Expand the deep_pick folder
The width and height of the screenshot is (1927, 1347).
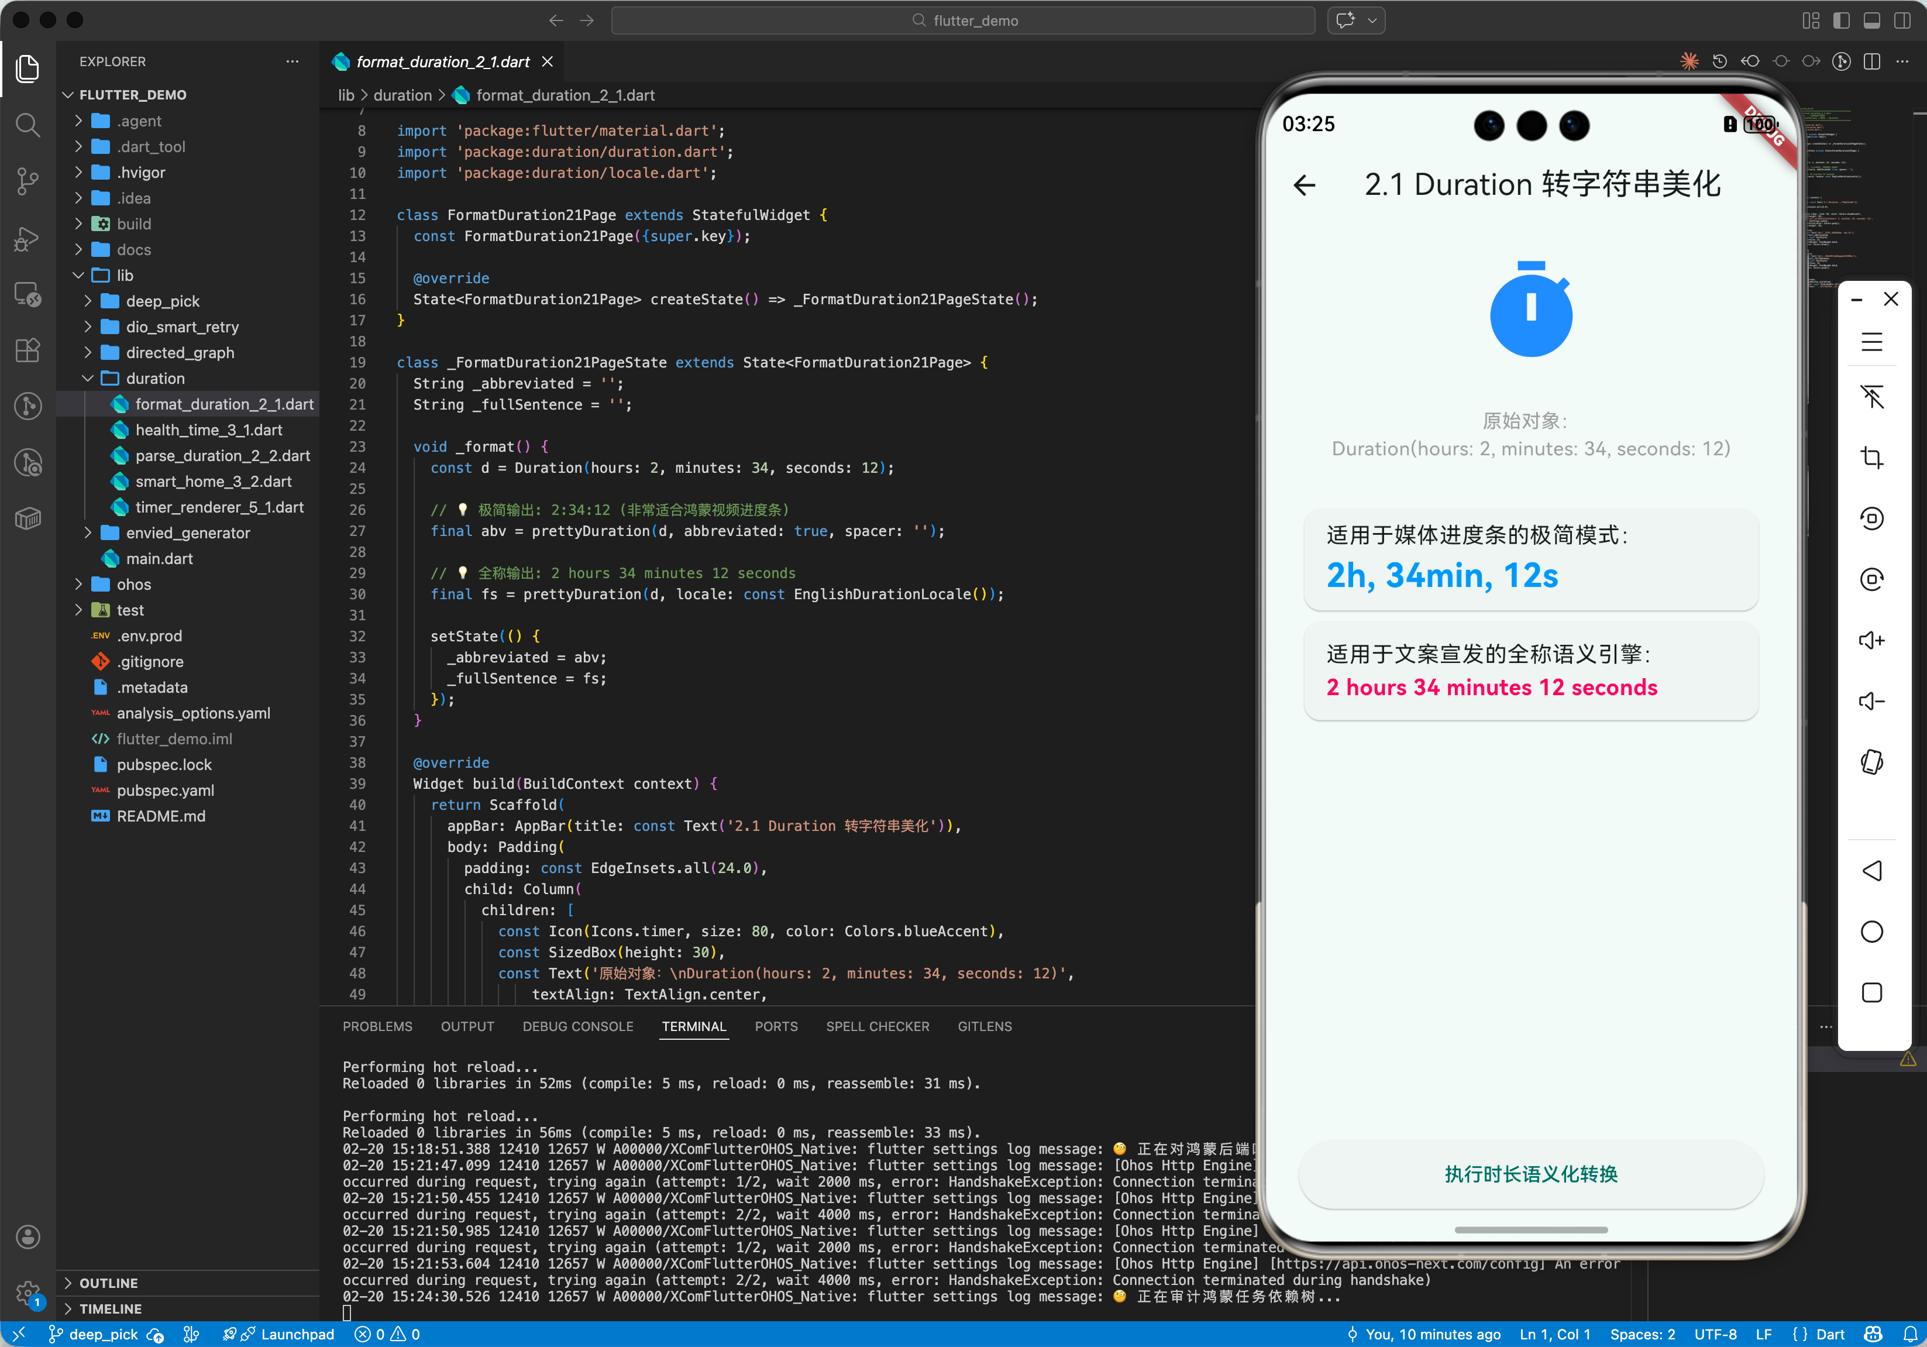pos(162,301)
